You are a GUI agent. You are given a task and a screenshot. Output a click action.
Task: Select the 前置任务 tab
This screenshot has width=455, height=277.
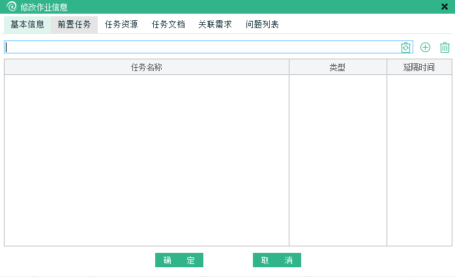[x=74, y=25]
